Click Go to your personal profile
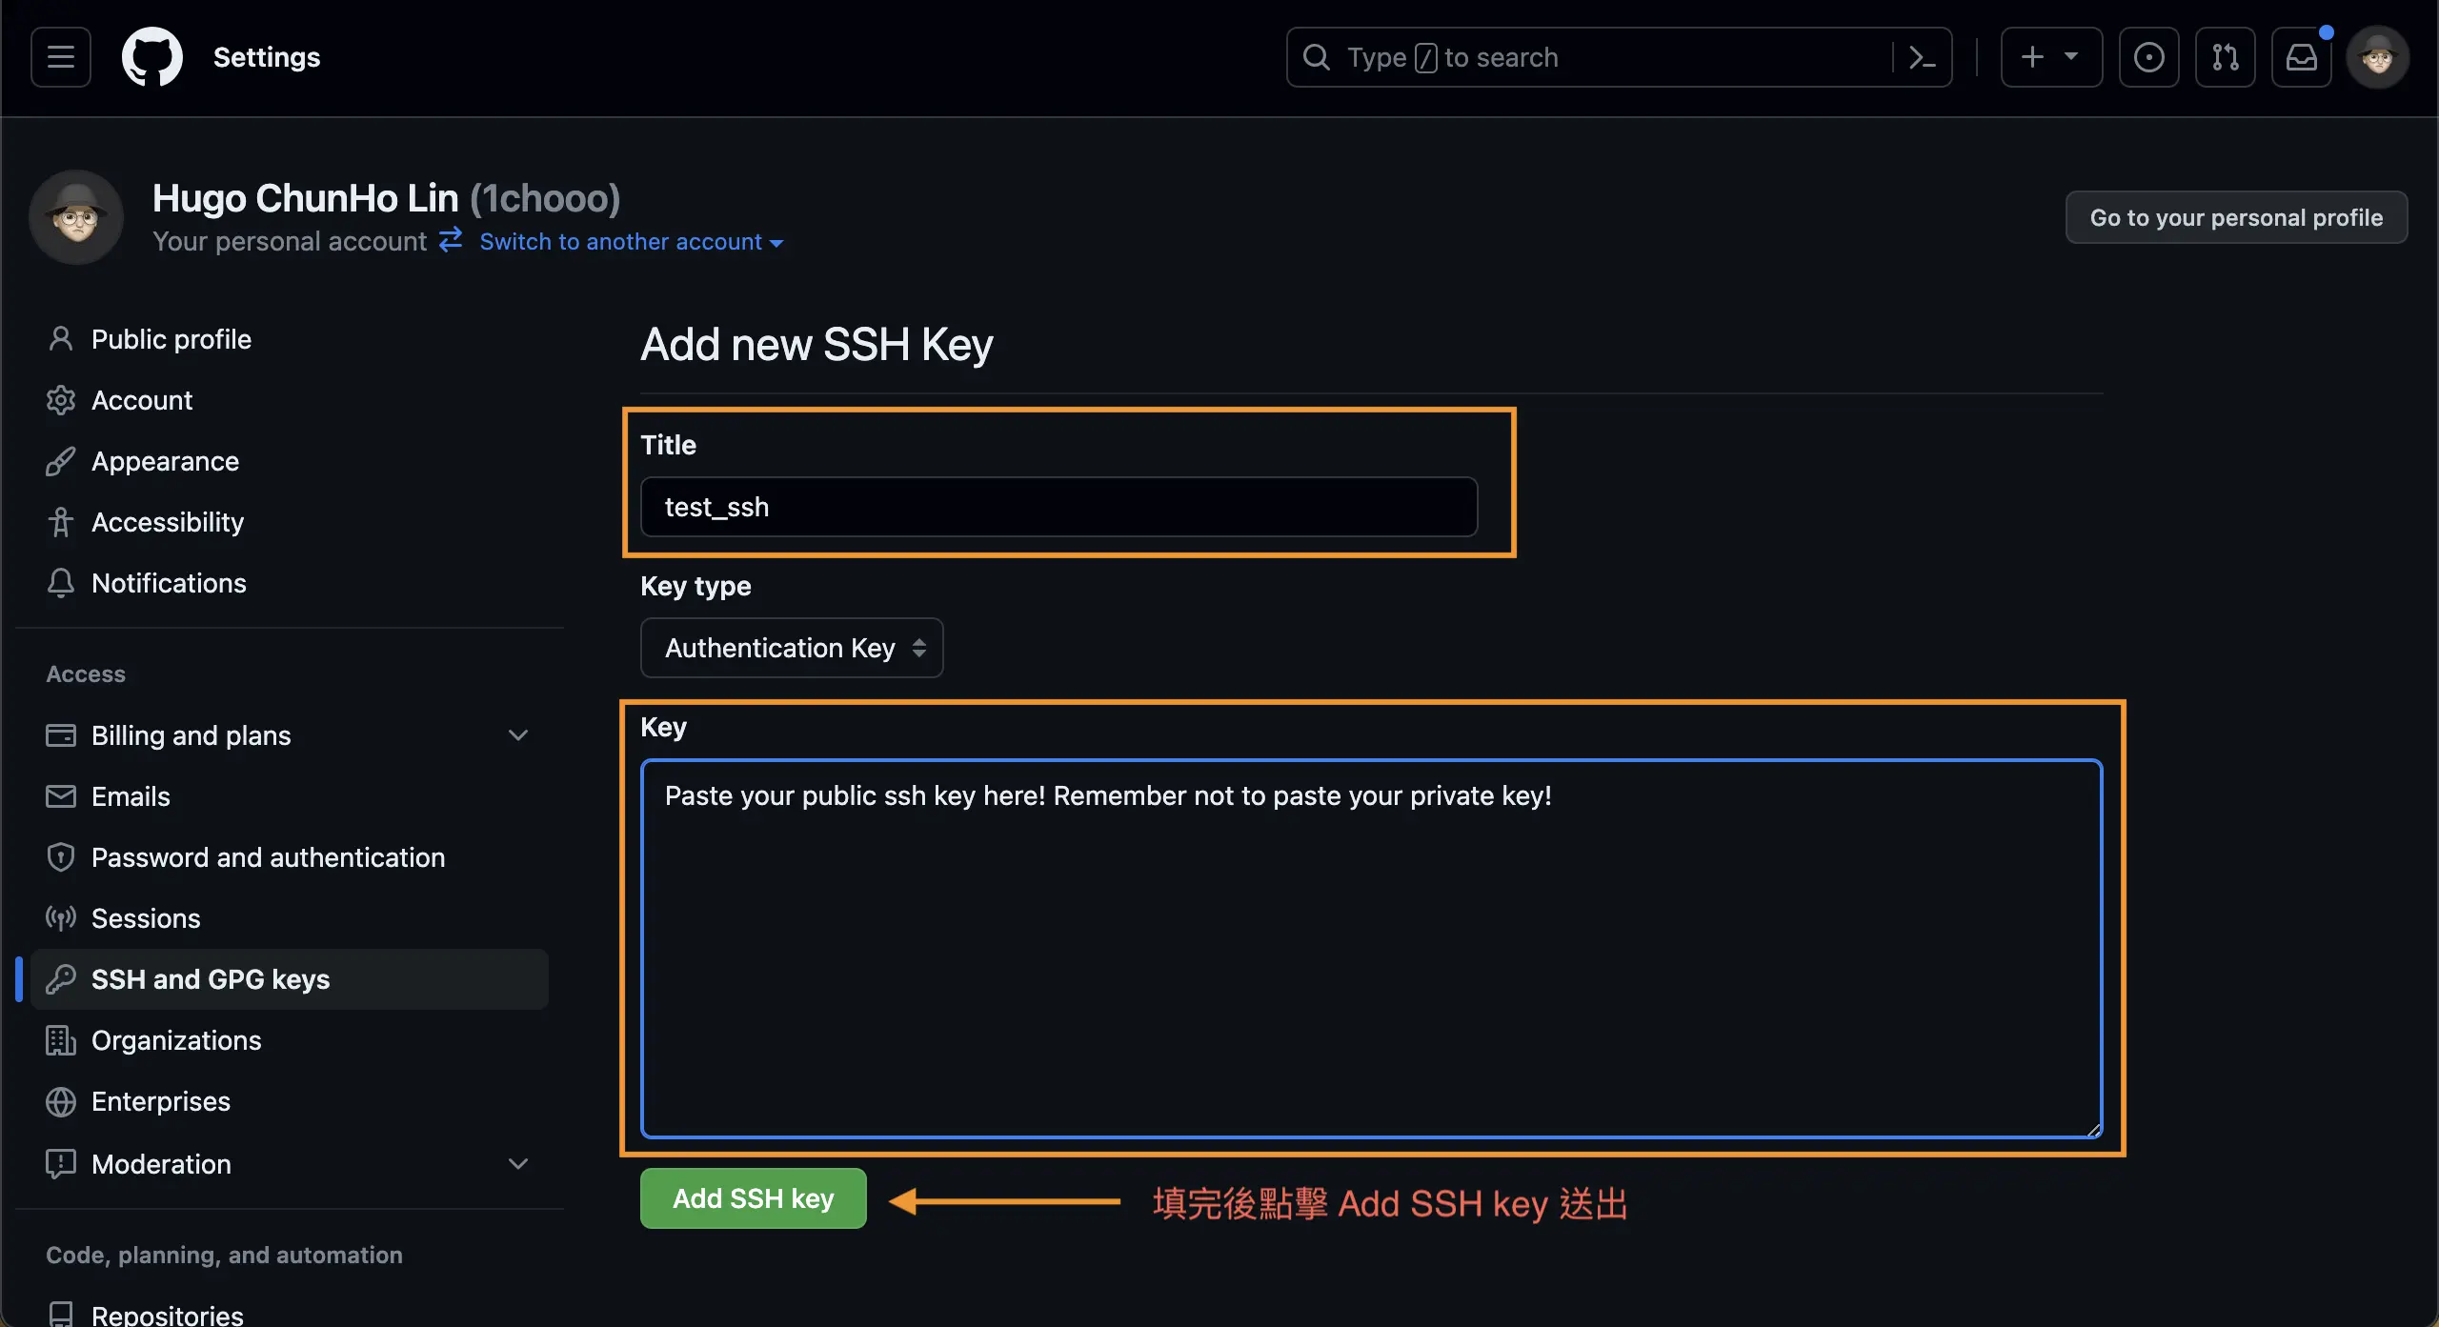Image resolution: width=2439 pixels, height=1327 pixels. point(2236,217)
